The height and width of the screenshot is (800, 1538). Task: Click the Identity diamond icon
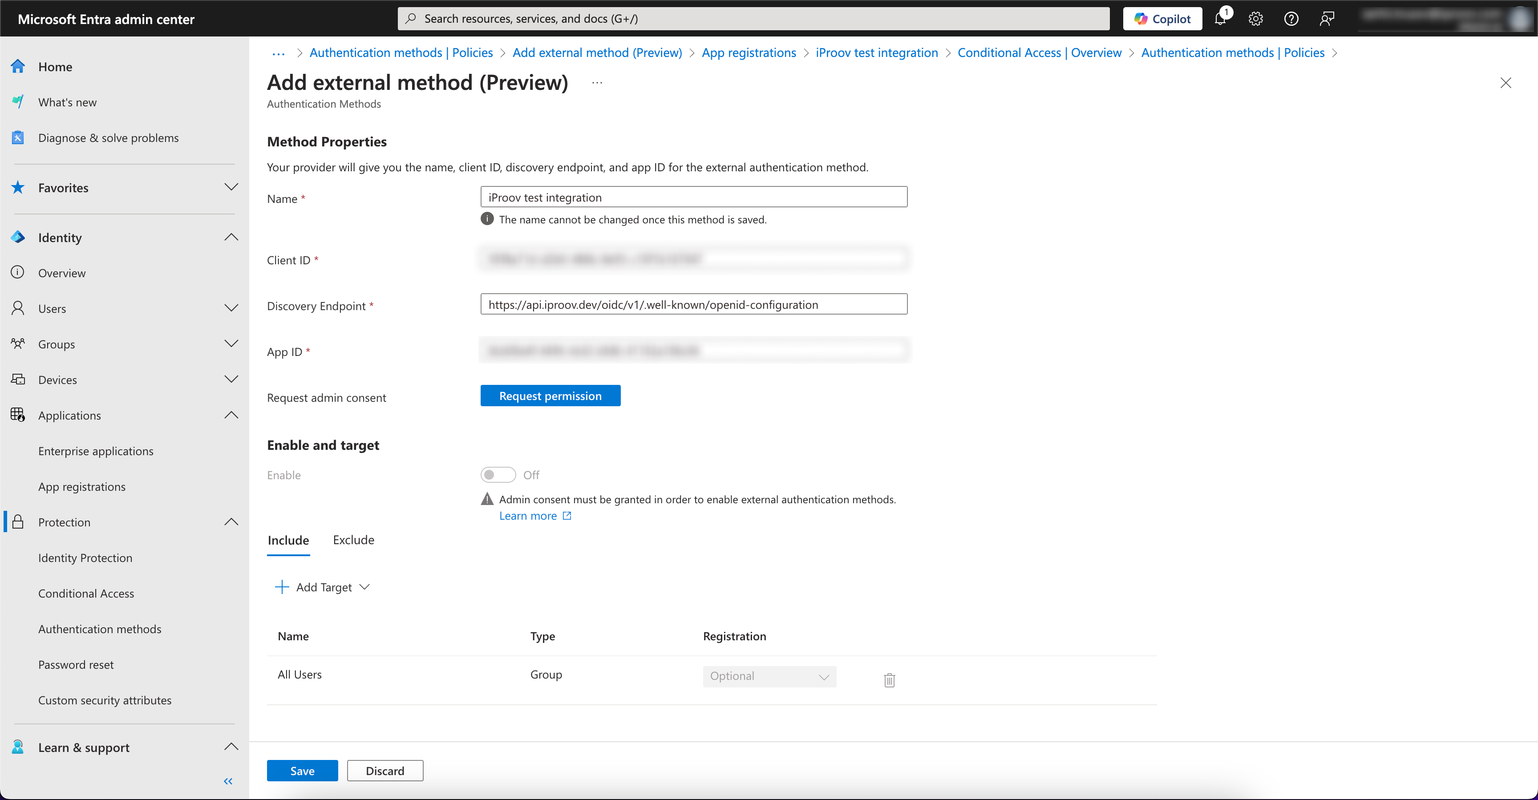point(18,237)
